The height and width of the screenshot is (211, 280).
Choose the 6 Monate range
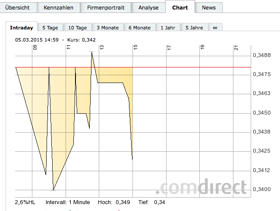tap(139, 28)
